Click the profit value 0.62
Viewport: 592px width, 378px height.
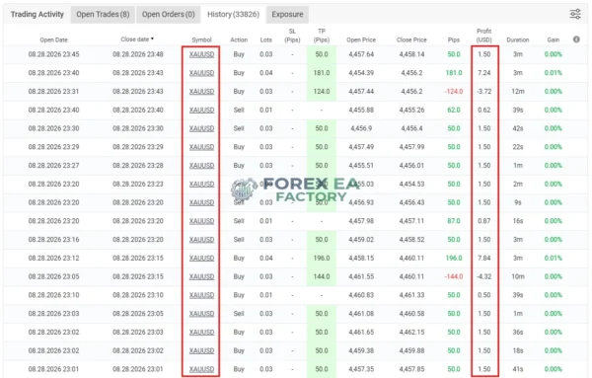pos(484,110)
